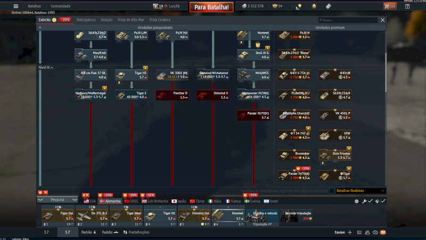Open crew settings gear icon
Screen dimensions: 426x240
point(356,202)
